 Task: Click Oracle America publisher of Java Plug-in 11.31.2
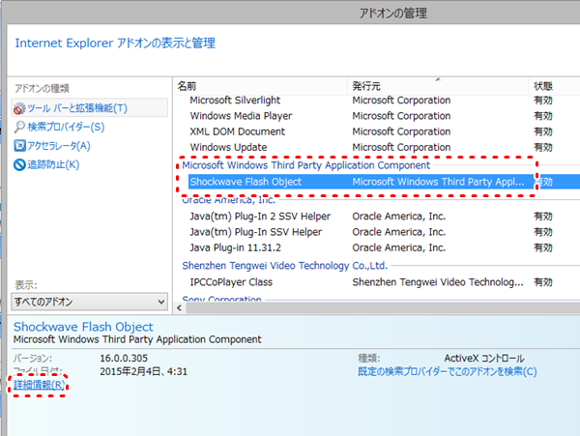pyautogui.click(x=398, y=247)
